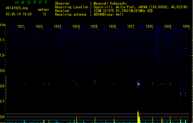Screen dimensions: 193x123
Task: Select the observer name Masayuki Kobayashi
Action: coord(110,3)
